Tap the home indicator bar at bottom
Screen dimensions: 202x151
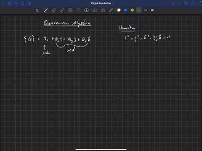(x=101, y=149)
